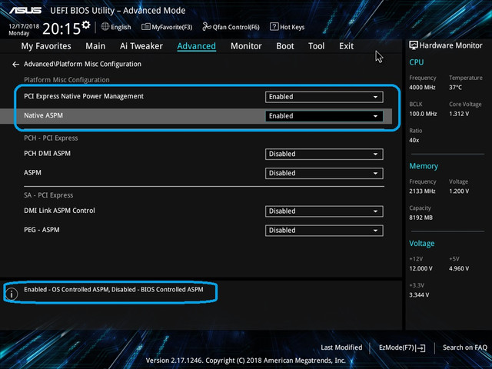This screenshot has height=369, width=492.
Task: Click the 1.312 V core voltage value
Action: pyautogui.click(x=459, y=114)
